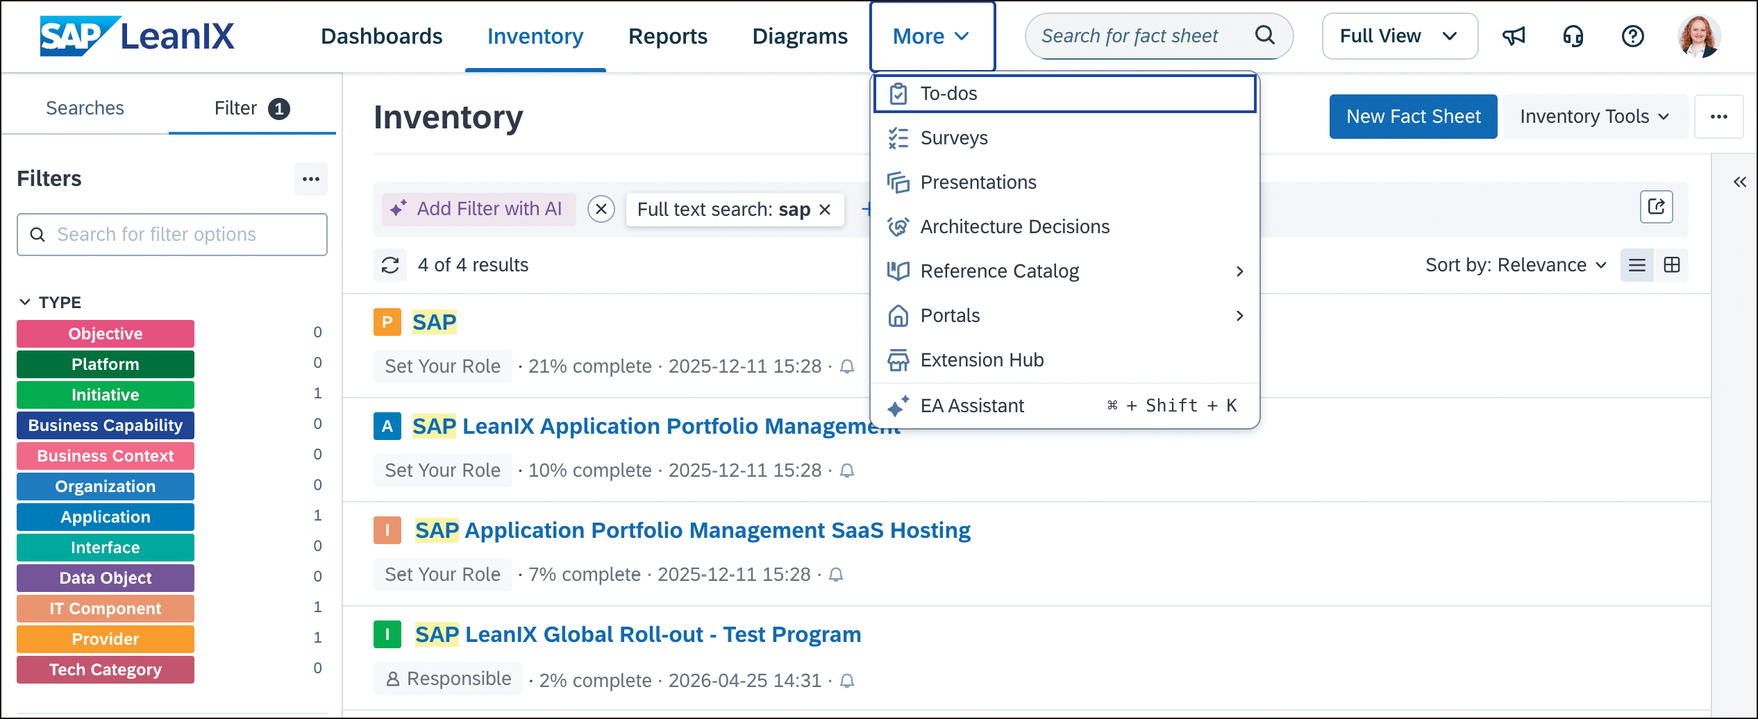Clear all filters with the circled X
The image size is (1758, 719).
pos(601,209)
